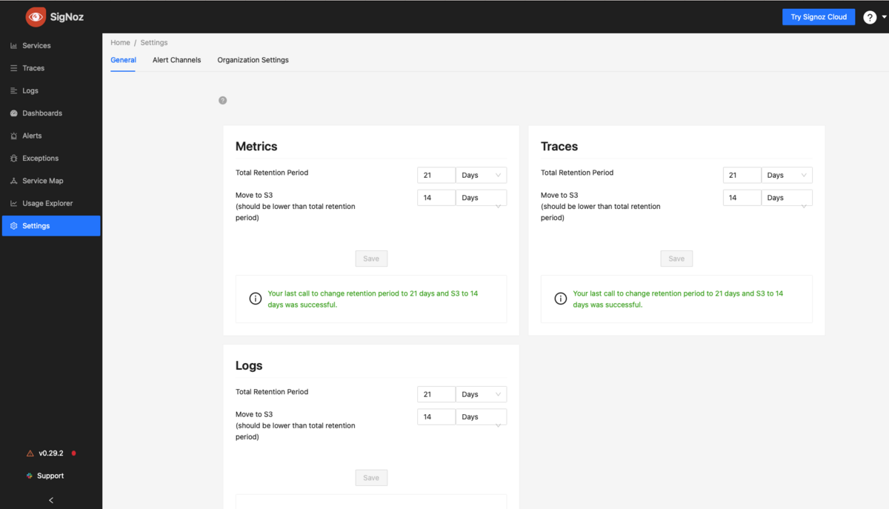This screenshot has height=509, width=889.
Task: Focus Metrics total retention value field
Action: (x=436, y=176)
